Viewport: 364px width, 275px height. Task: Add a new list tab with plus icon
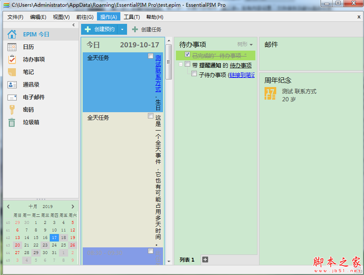pyautogui.click(x=205, y=260)
